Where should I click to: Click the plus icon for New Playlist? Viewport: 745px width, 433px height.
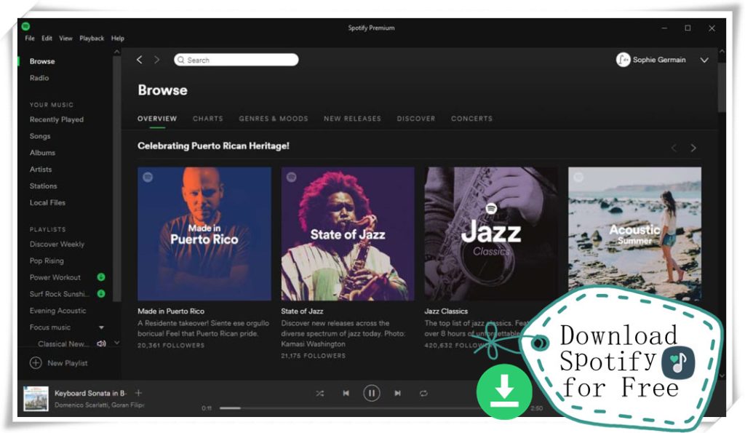[x=36, y=362]
